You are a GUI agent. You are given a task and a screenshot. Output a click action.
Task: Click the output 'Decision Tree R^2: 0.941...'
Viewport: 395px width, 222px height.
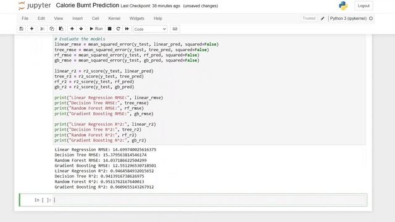pos(99,176)
